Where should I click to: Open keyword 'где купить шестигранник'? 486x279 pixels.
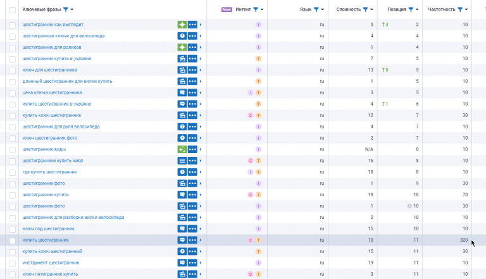tap(49, 172)
